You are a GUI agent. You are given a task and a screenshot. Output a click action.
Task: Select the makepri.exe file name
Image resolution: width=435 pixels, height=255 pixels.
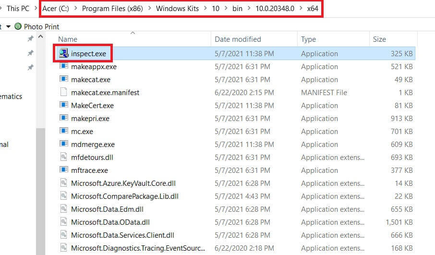[x=90, y=119]
